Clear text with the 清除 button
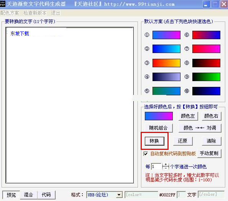Screen dimensions: 228x201 [212, 141]
